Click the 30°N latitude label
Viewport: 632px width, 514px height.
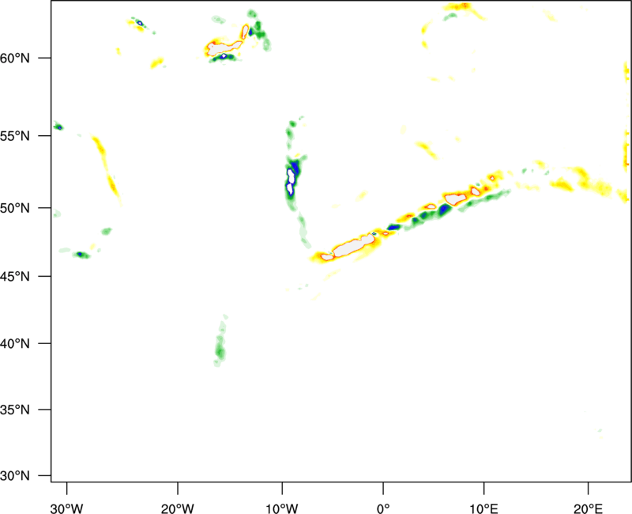tap(15, 476)
